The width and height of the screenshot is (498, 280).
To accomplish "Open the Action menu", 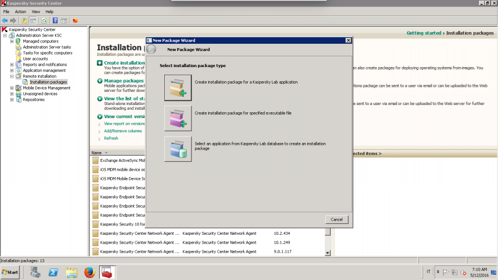I will tap(20, 12).
